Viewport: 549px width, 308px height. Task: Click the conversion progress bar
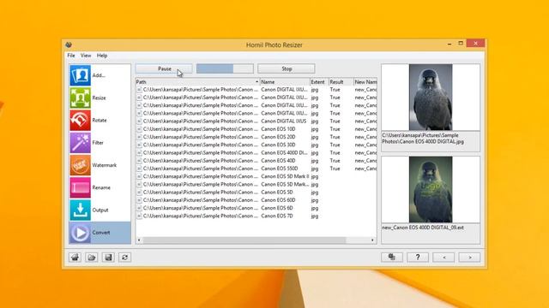[x=225, y=68]
